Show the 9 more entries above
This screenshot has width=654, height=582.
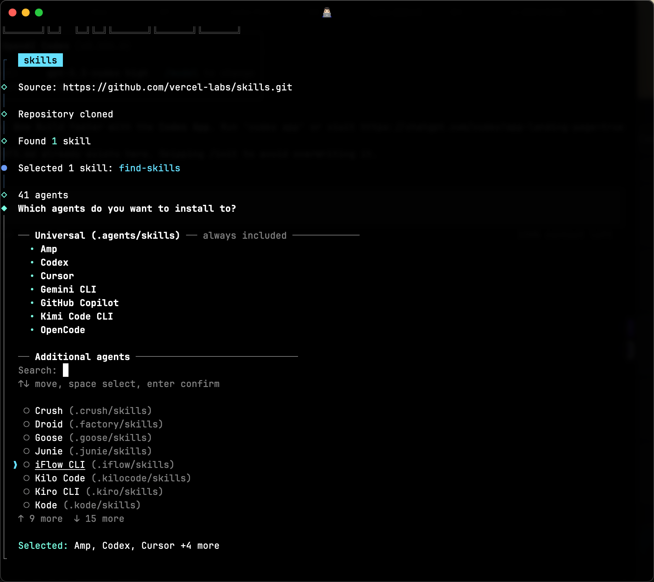click(x=41, y=519)
